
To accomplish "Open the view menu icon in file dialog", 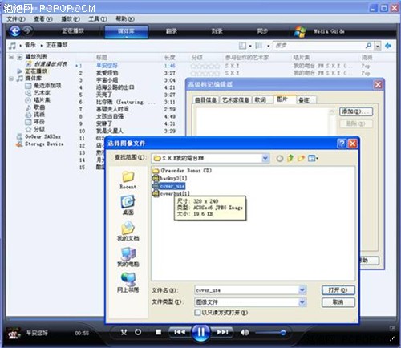I will click(x=313, y=158).
